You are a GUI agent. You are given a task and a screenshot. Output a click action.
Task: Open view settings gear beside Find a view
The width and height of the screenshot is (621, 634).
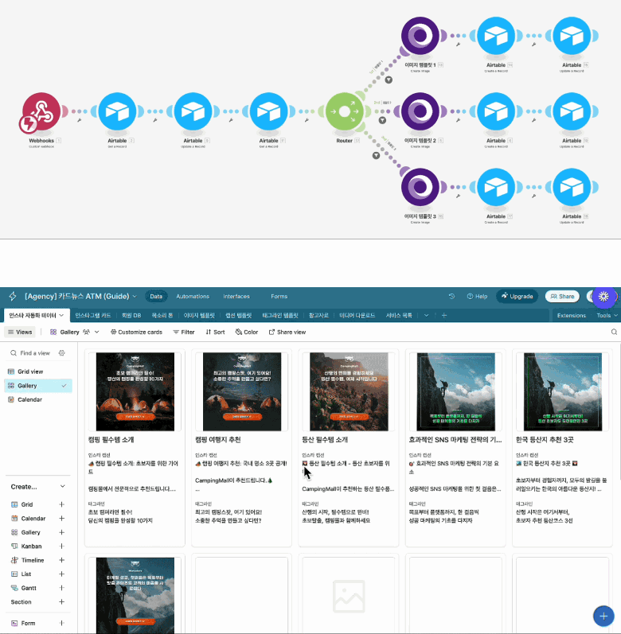tap(61, 353)
